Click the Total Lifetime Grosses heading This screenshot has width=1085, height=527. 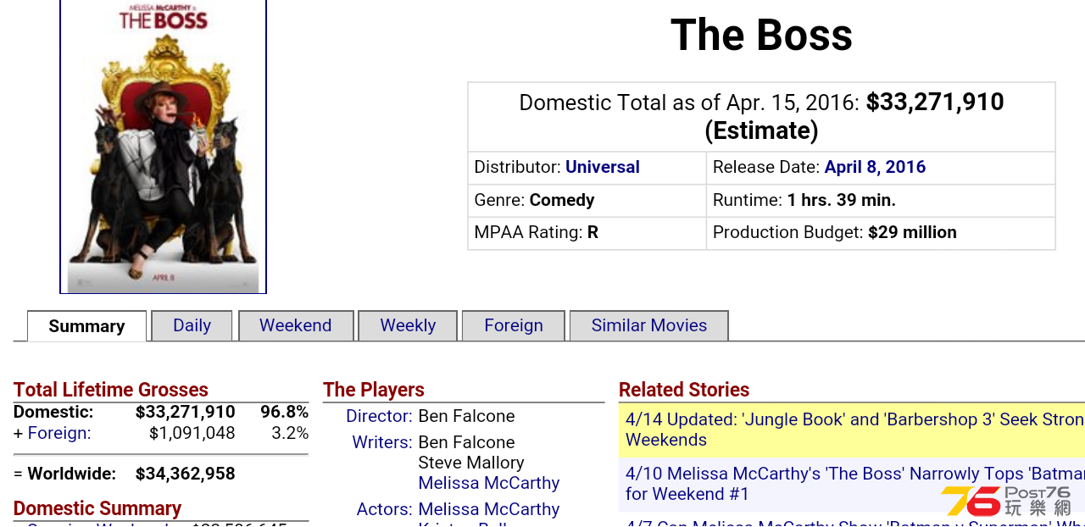pyautogui.click(x=111, y=390)
